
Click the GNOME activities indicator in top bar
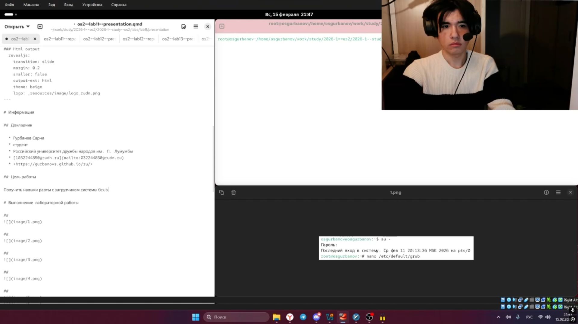point(11,14)
